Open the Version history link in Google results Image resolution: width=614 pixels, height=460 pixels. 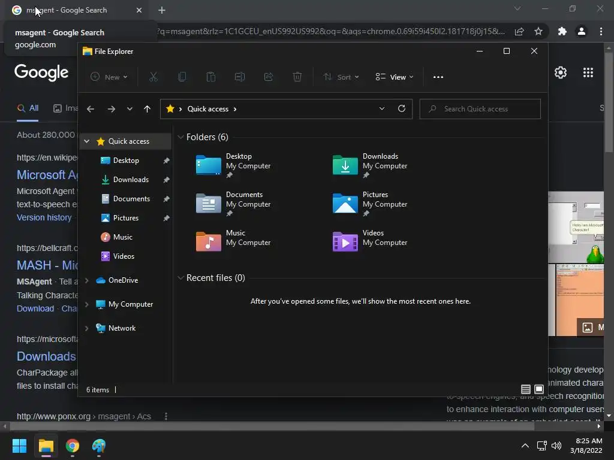click(x=44, y=217)
